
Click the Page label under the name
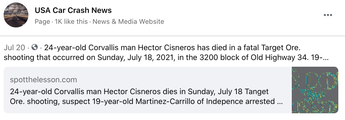pos(42,21)
